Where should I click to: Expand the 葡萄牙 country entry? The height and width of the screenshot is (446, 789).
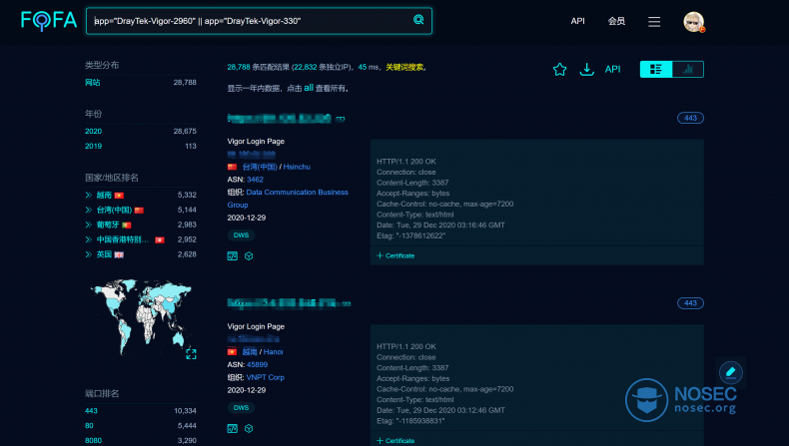click(89, 224)
